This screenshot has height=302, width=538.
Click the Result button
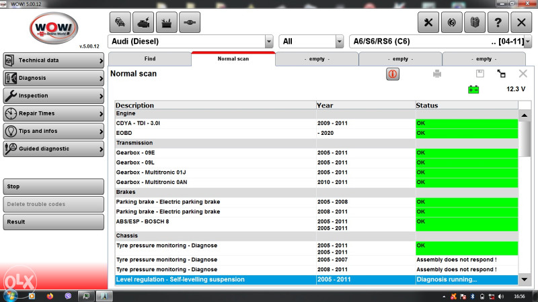pyautogui.click(x=54, y=222)
